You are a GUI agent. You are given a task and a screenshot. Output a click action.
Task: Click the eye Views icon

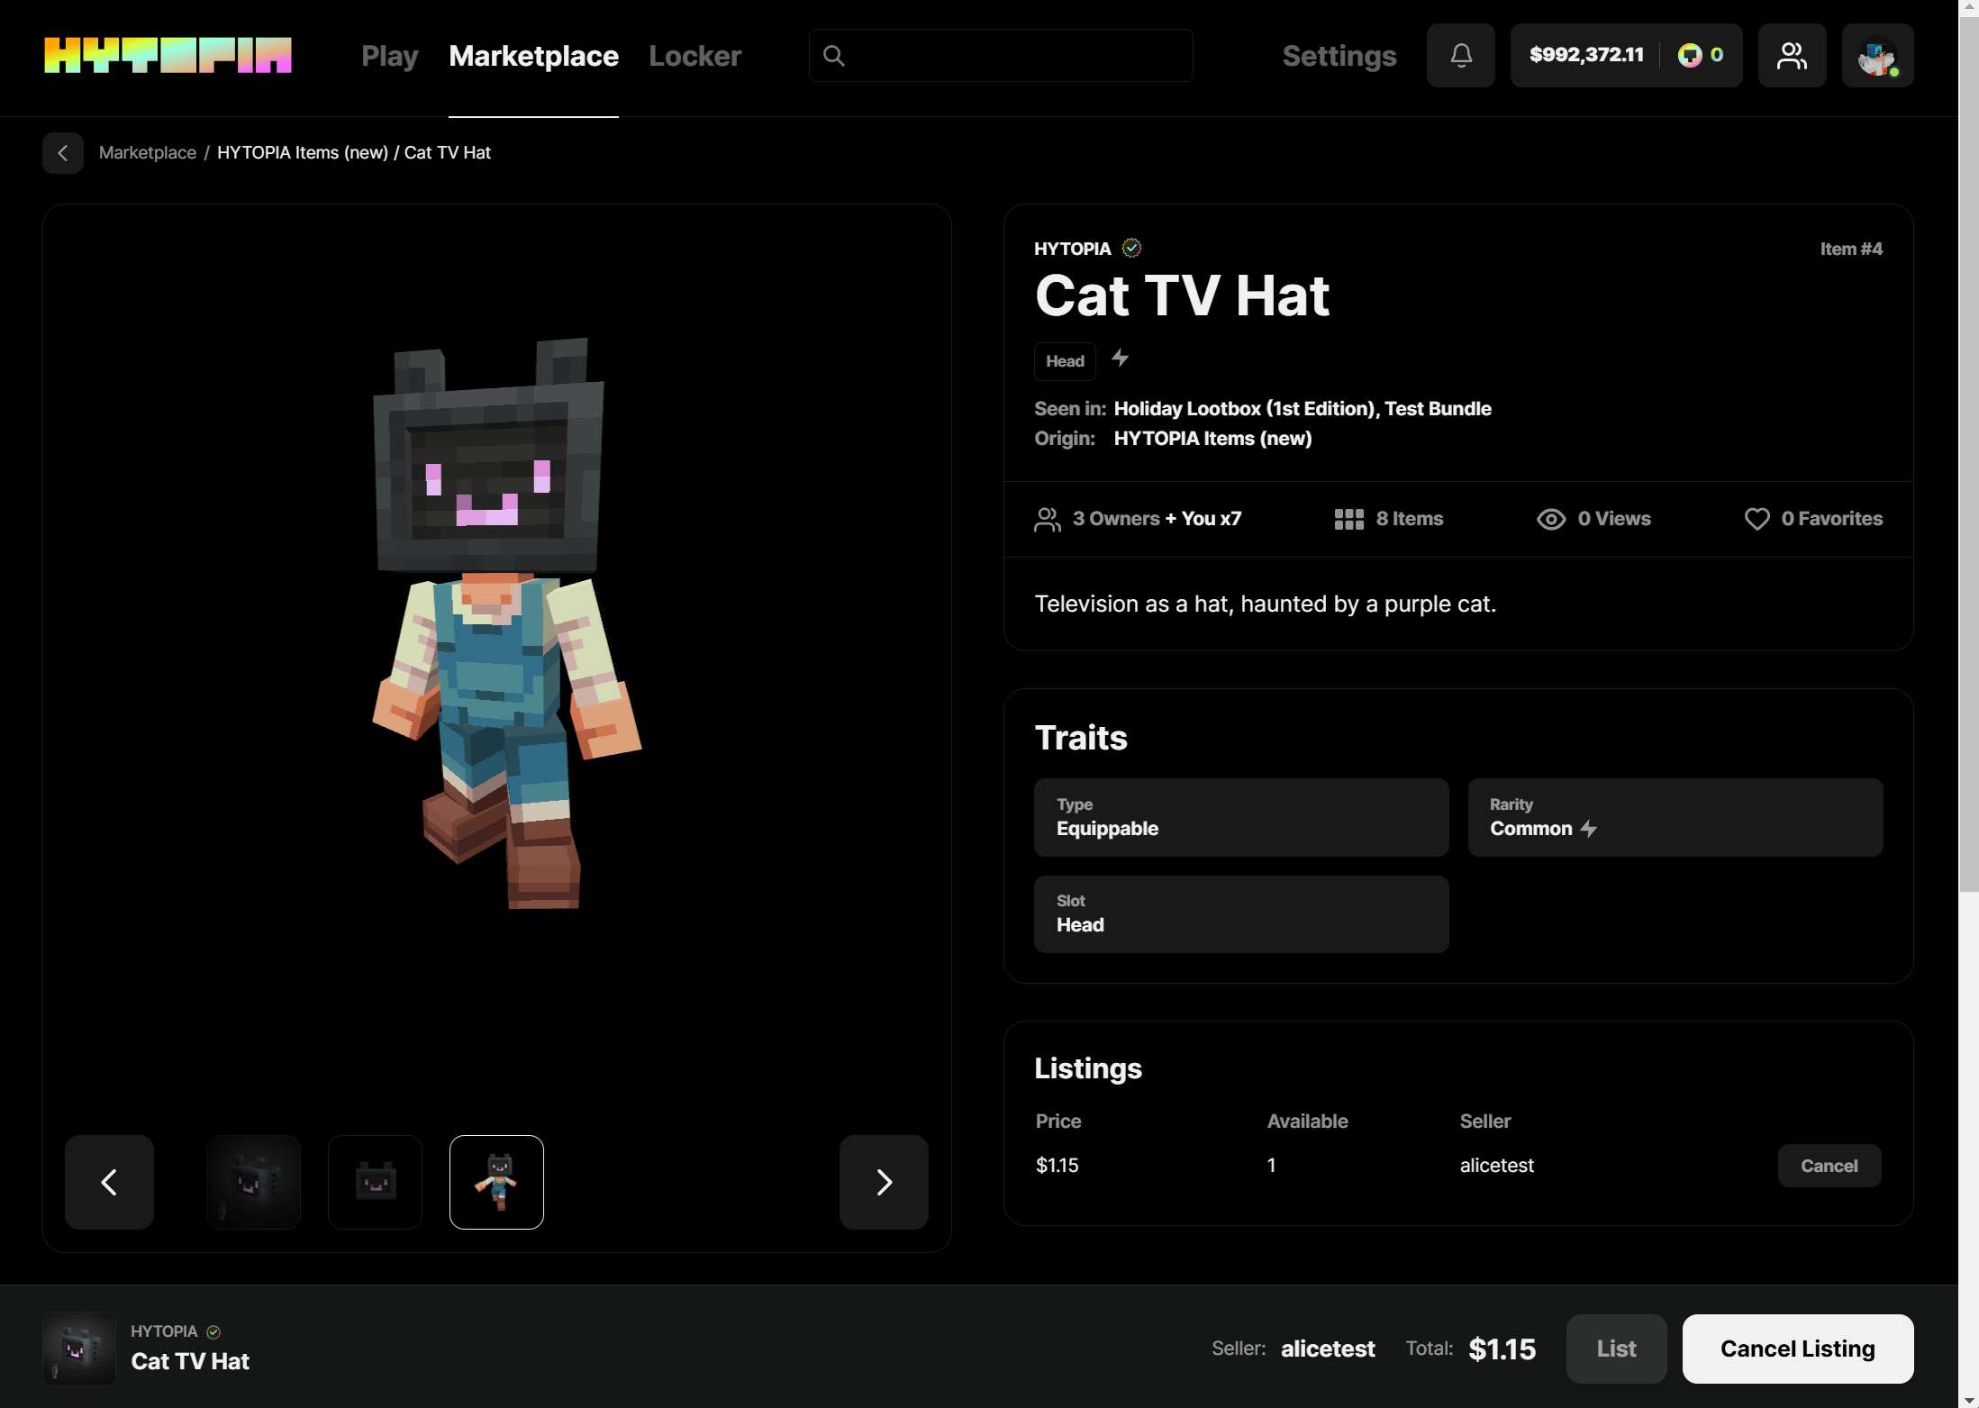click(x=1550, y=519)
